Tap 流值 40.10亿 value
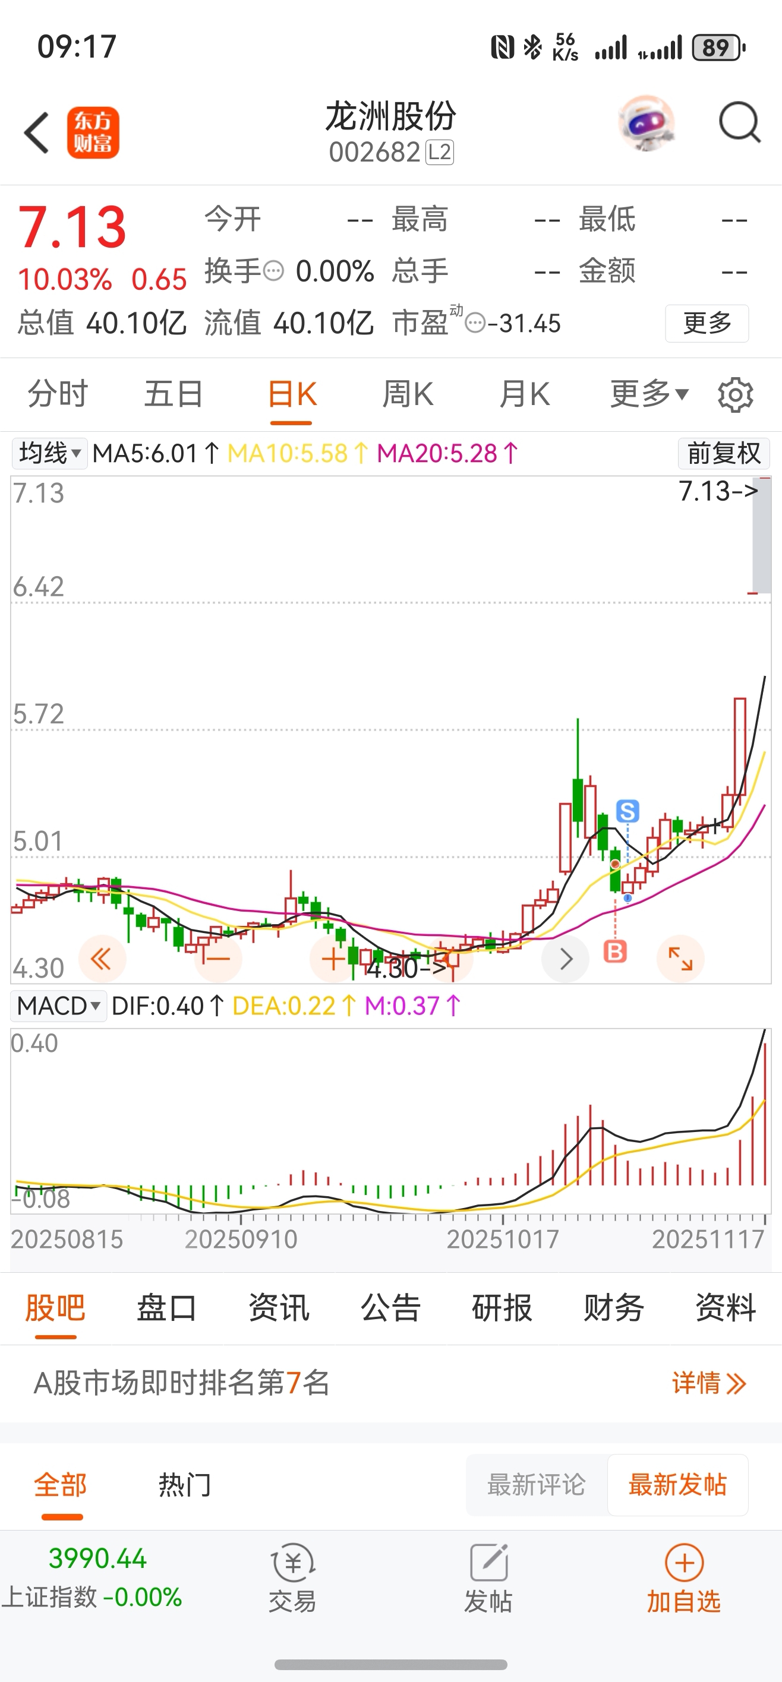 coord(289,323)
